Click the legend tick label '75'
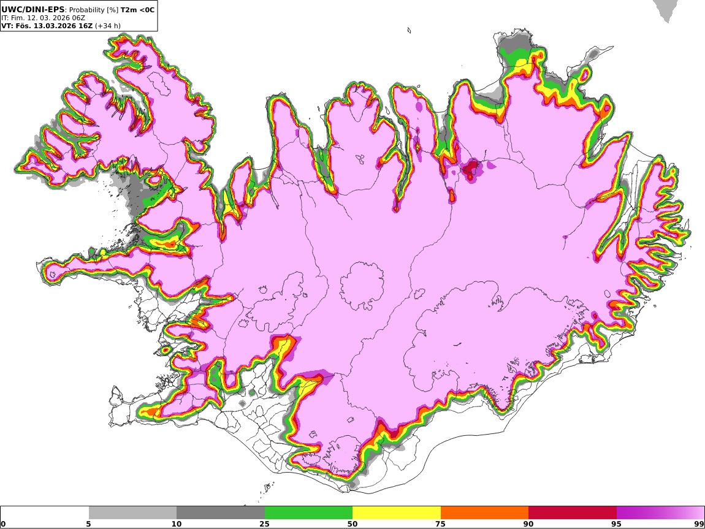Viewport: 705px width, 529px height. [441, 524]
